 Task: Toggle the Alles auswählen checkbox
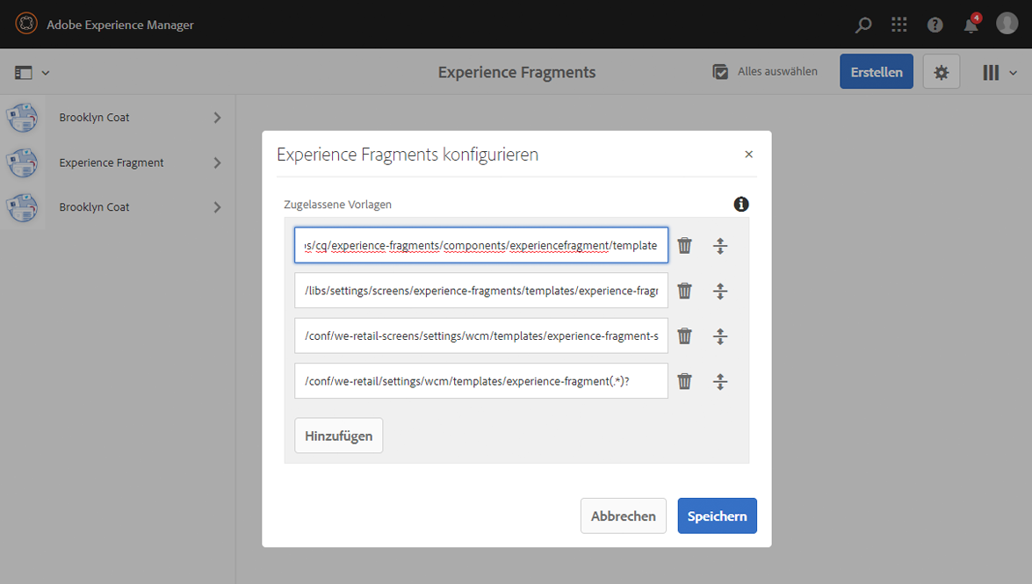[x=721, y=72]
